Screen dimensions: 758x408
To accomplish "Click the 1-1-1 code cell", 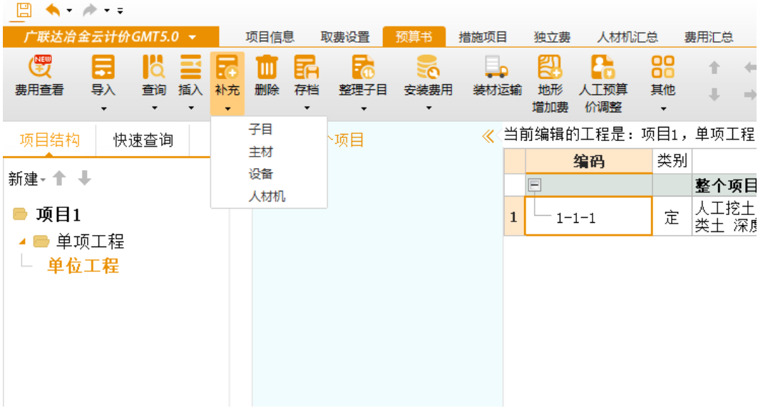I will pyautogui.click(x=588, y=217).
